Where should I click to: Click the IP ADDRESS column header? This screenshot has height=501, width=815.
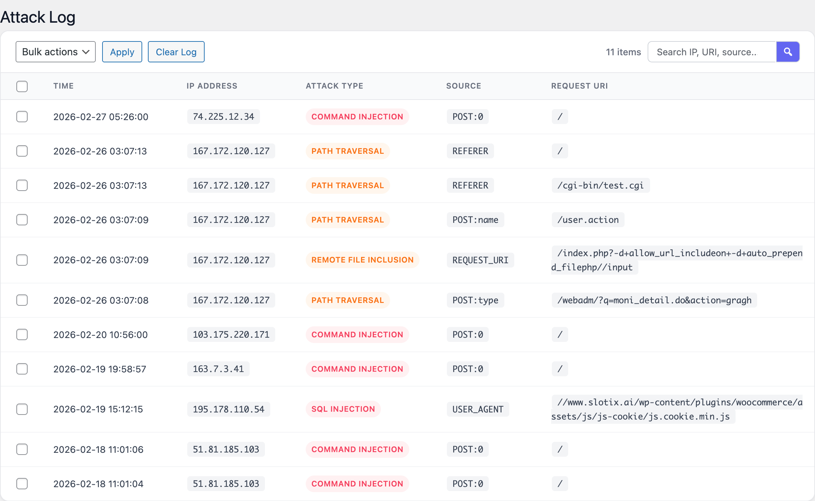(x=212, y=86)
